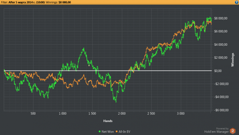Click the blue info icon in filter bar
The image size is (239, 135).
click(237, 2)
